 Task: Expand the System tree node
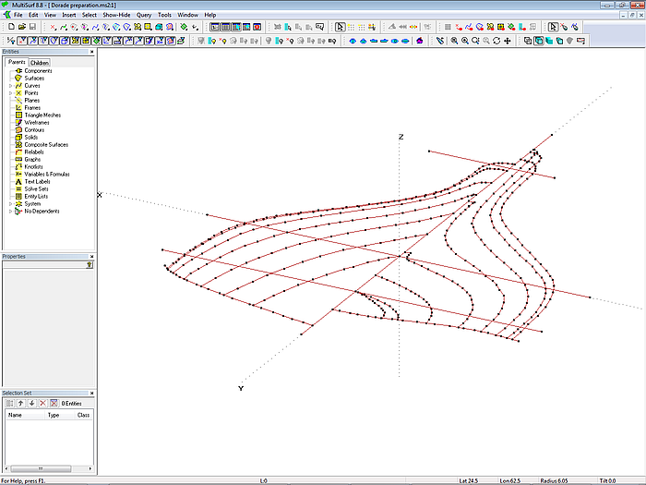pos(10,204)
